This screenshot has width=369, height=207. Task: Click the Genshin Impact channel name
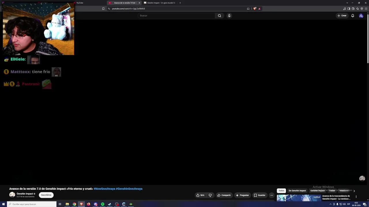(25, 194)
